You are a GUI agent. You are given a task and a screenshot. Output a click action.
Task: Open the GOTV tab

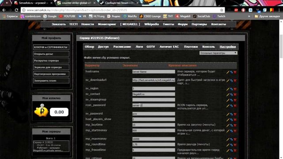(x=151, y=47)
